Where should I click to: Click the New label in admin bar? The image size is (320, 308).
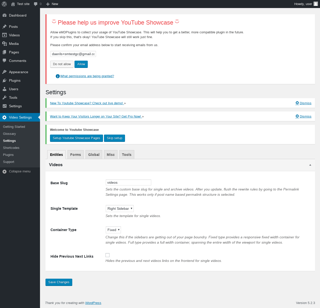[55, 4]
